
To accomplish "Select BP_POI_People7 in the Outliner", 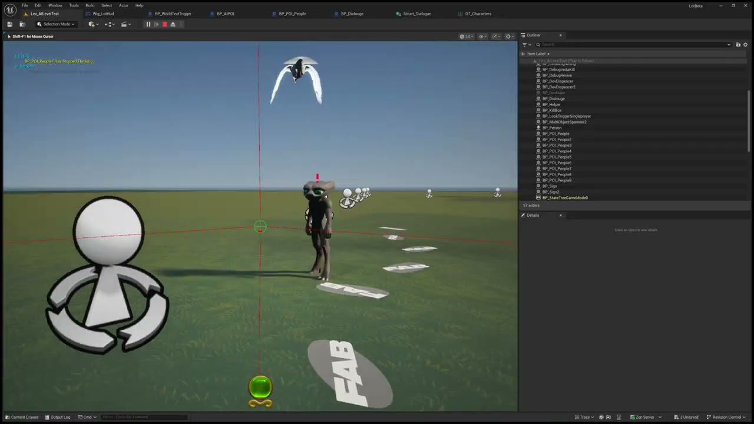I will [x=557, y=168].
